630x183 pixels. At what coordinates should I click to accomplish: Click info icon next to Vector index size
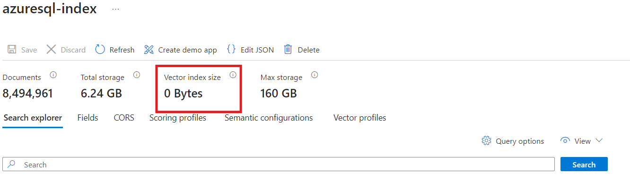[x=233, y=75]
